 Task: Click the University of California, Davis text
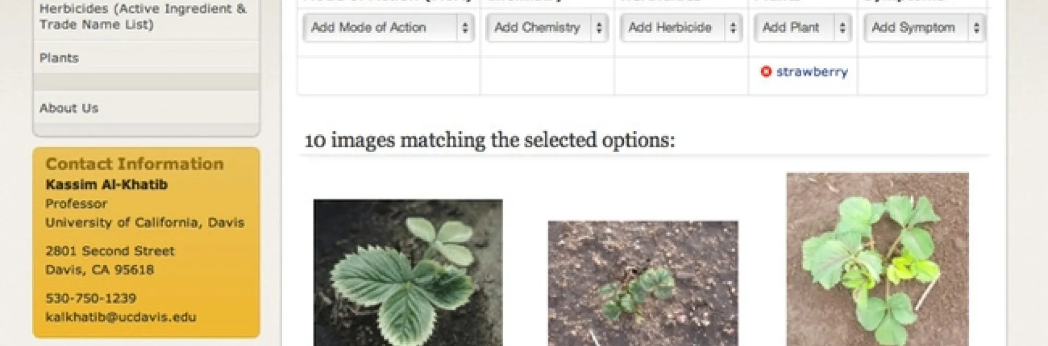(145, 222)
